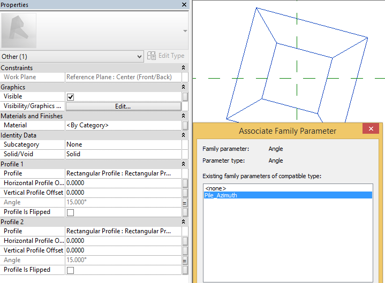
Task: Click the Work Plane value field
Action: tap(123, 77)
